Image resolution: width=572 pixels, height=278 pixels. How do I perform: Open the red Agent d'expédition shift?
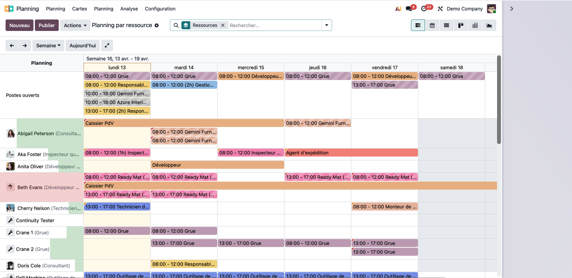[x=351, y=153]
